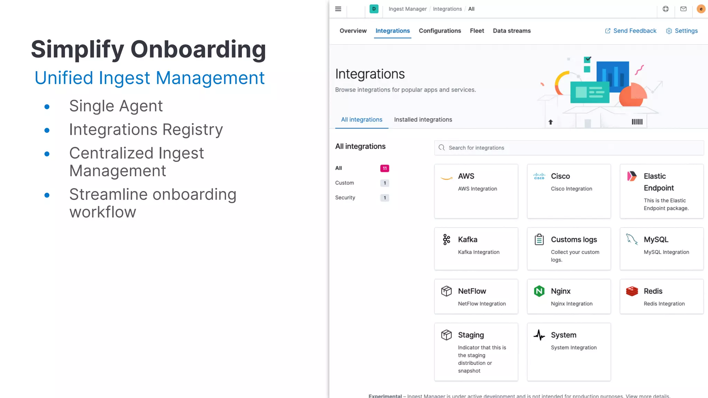The width and height of the screenshot is (708, 398).
Task: Open the Kafka card title
Action: point(467,239)
